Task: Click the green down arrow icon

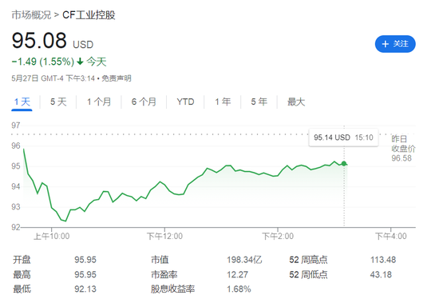Action: [x=80, y=62]
